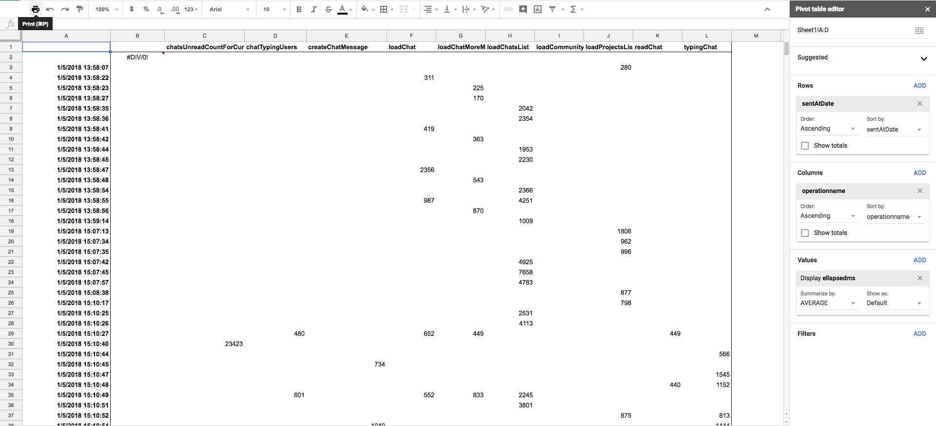Viewport: 936px width, 426px height.
Task: Add a new Rows field
Action: coord(919,85)
